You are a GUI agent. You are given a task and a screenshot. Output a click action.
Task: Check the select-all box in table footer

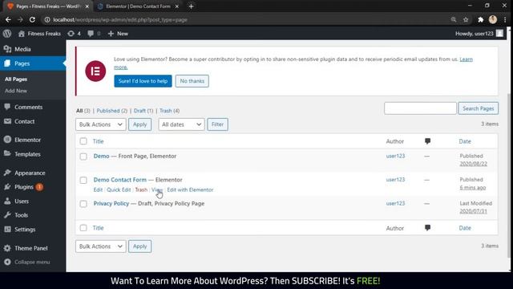(x=83, y=228)
